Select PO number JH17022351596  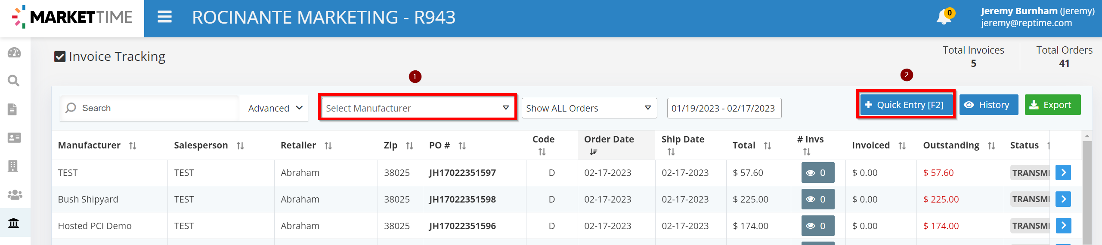click(x=462, y=226)
